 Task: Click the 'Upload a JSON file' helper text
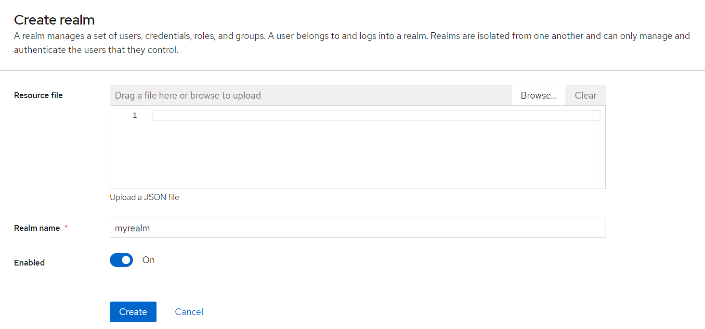coord(144,197)
